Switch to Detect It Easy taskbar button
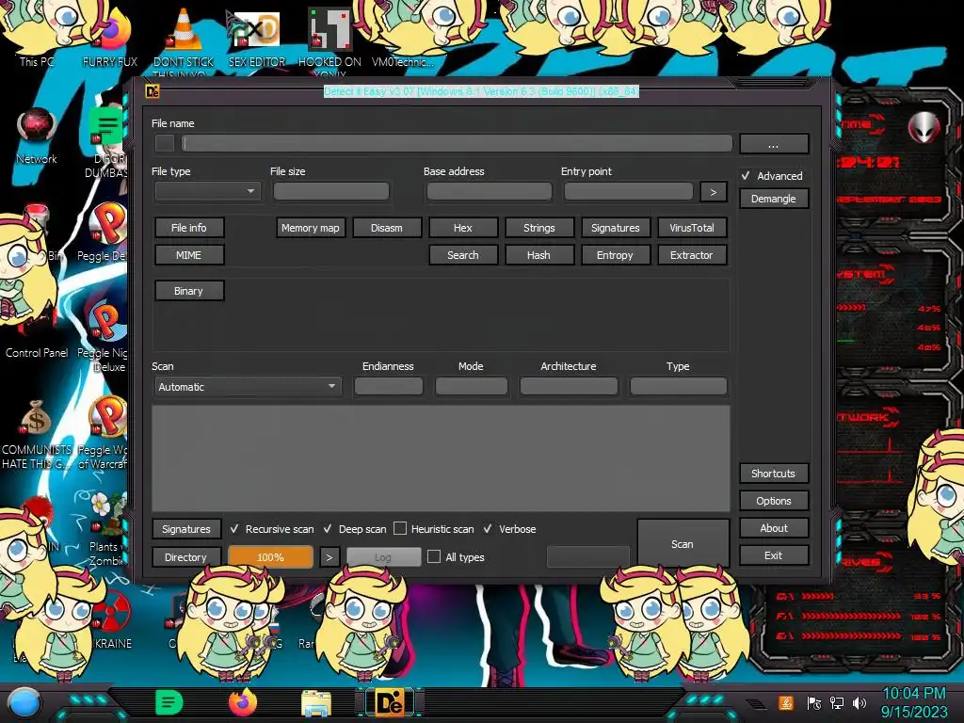Viewport: 964px width, 723px height. pos(390,702)
